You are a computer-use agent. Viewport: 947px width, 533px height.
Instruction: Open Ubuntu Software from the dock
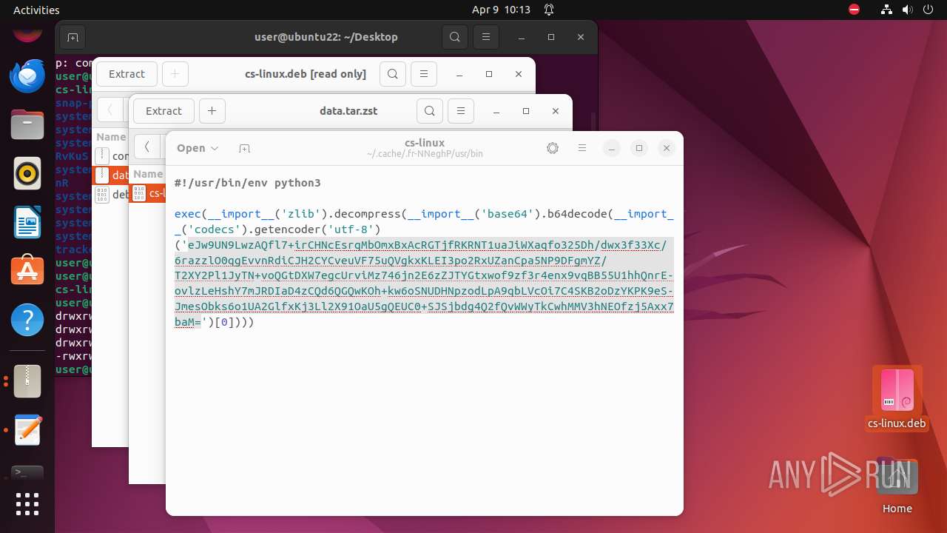27,271
